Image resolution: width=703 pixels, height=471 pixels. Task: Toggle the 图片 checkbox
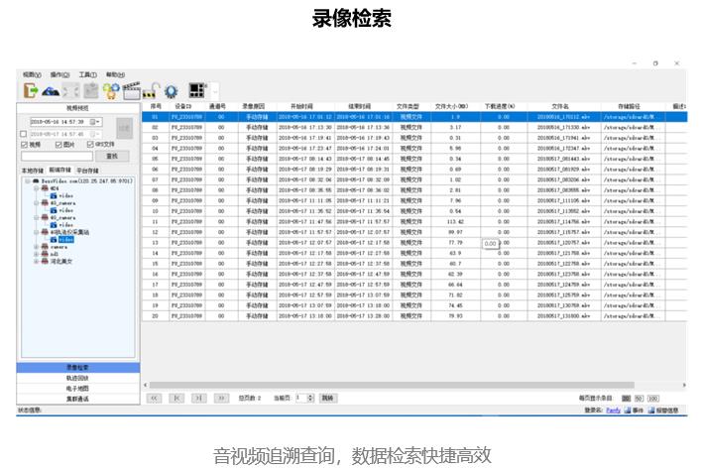pyautogui.click(x=56, y=144)
